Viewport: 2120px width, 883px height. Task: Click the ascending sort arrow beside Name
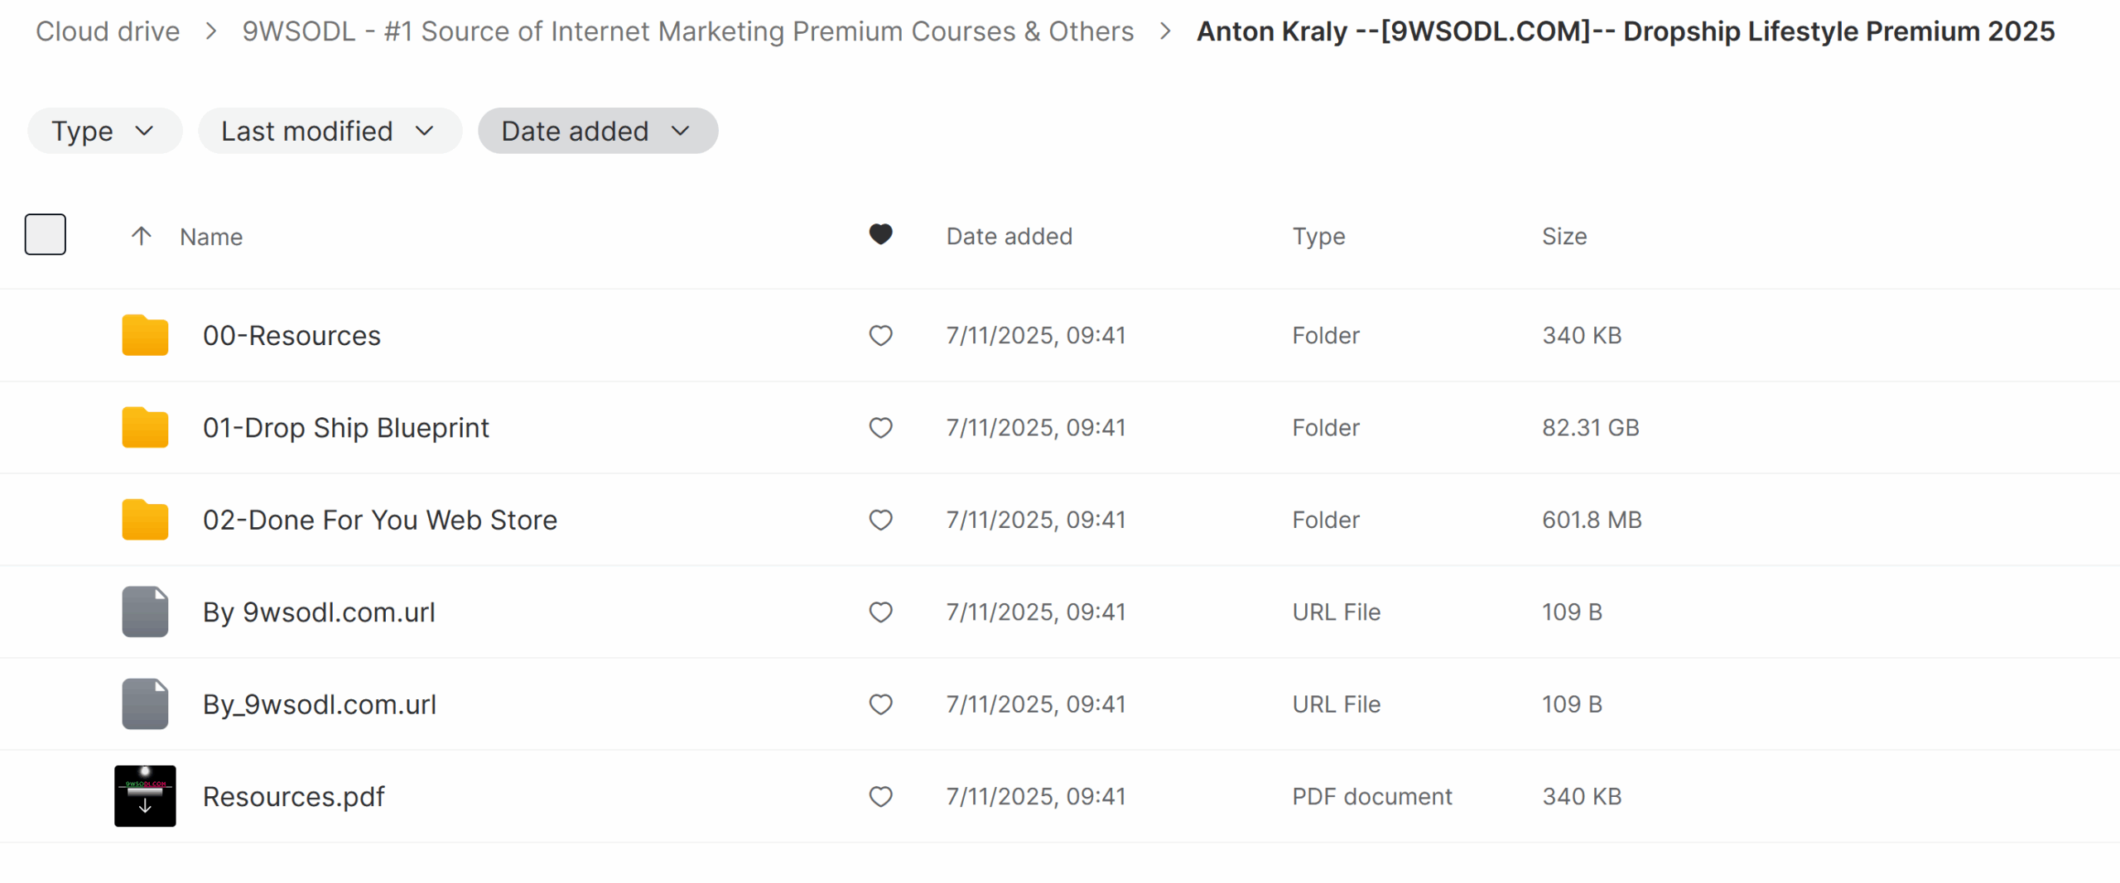tap(142, 237)
